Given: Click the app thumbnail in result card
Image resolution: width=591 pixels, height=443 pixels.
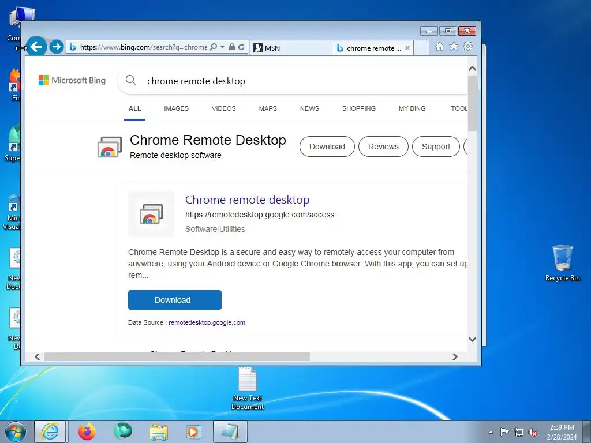Looking at the screenshot, I should [151, 214].
